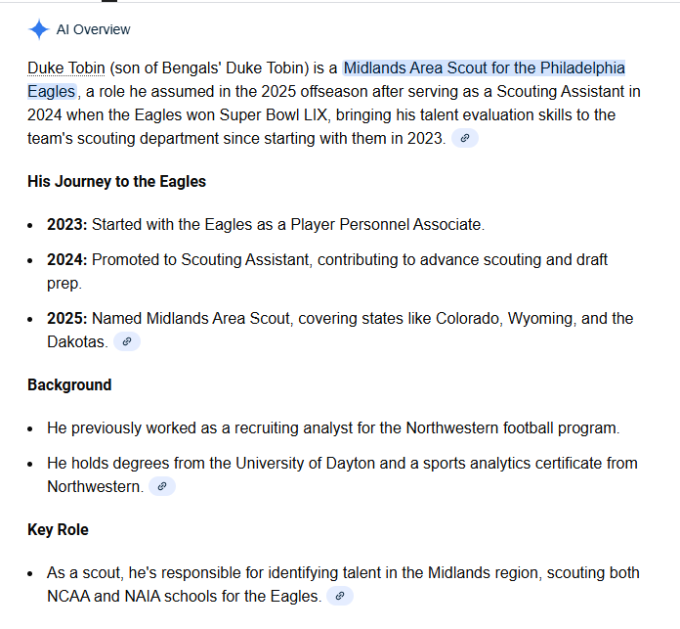The image size is (680, 629).
Task: Click the "Promoted to Scouting Assistant" text
Action: (195, 260)
